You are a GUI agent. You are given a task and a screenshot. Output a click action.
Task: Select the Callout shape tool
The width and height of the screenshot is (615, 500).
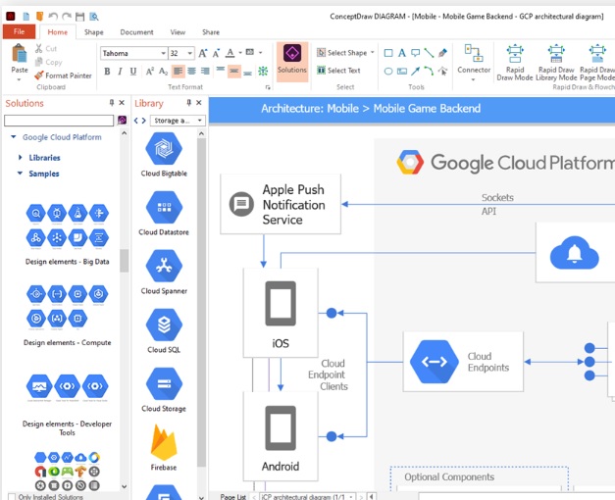click(x=415, y=53)
